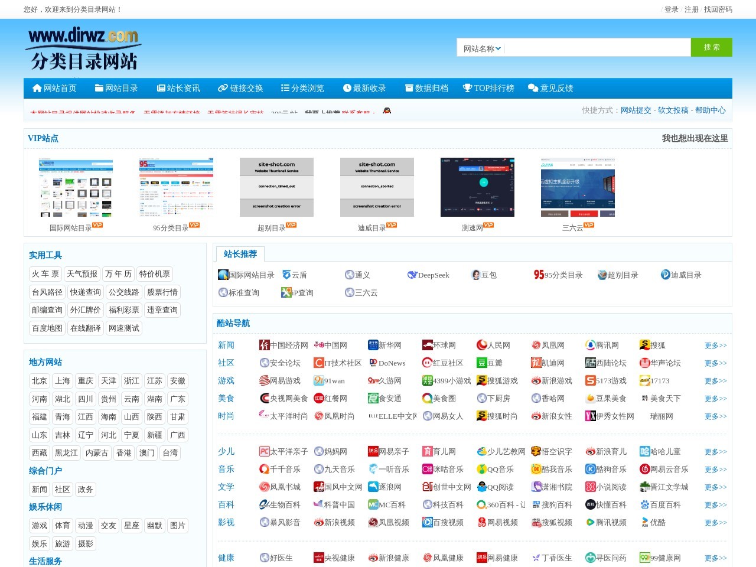Click 红餐网 red icon
This screenshot has width=756, height=567.
(x=319, y=398)
